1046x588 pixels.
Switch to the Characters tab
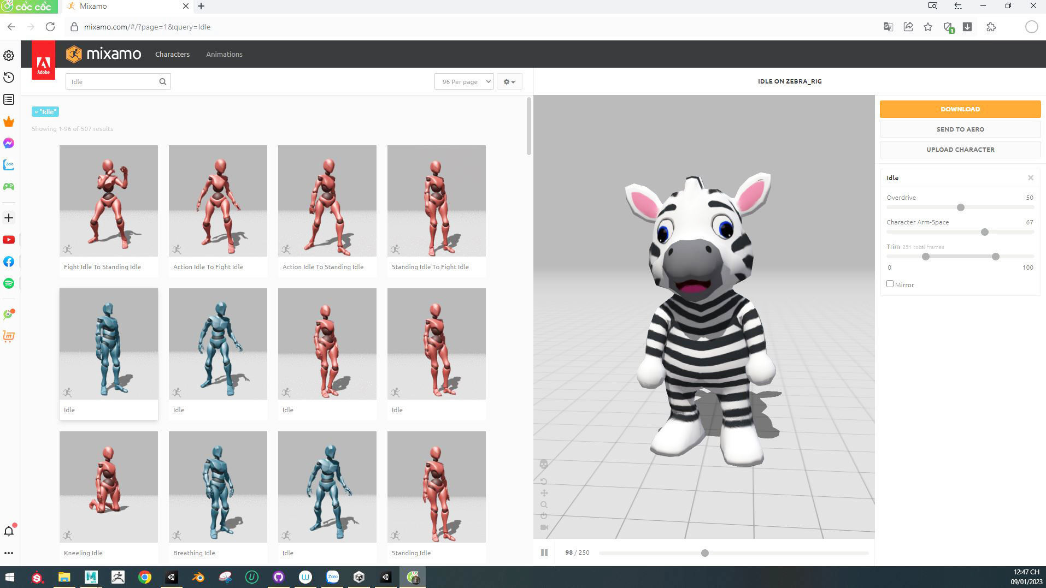click(172, 54)
